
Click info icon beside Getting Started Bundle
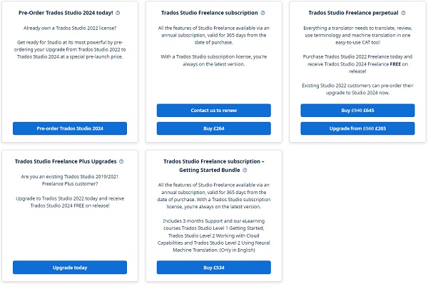point(245,170)
